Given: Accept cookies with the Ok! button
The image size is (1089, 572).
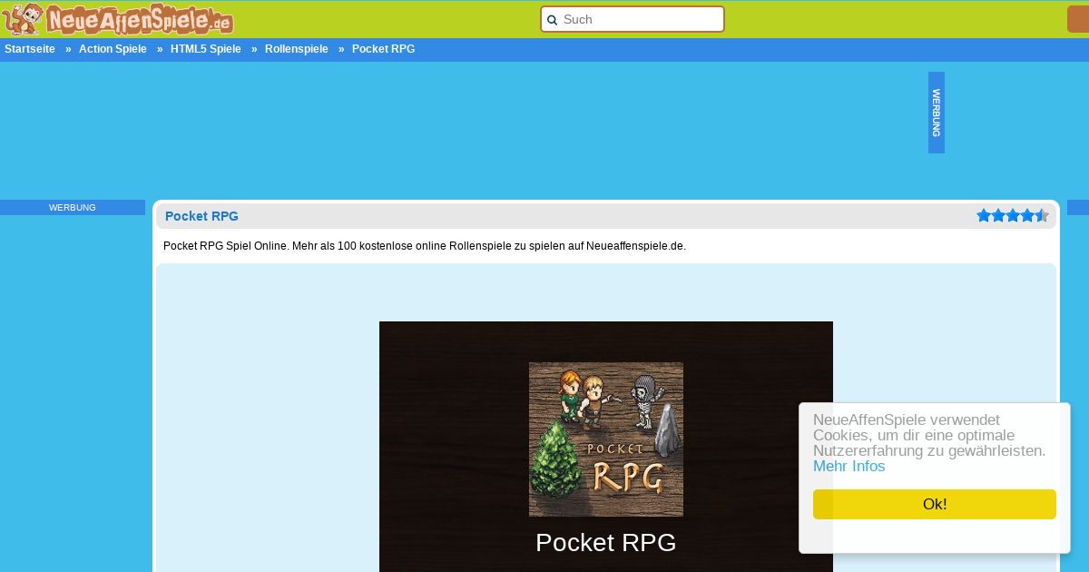Looking at the screenshot, I should pyautogui.click(x=935, y=504).
